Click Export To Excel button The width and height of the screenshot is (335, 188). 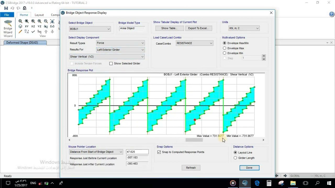point(198,28)
